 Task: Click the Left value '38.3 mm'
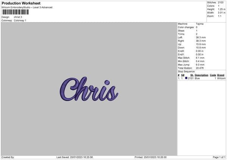(201, 37)
